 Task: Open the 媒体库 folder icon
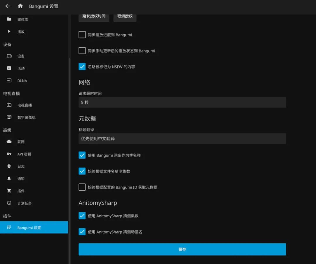(x=9, y=19)
